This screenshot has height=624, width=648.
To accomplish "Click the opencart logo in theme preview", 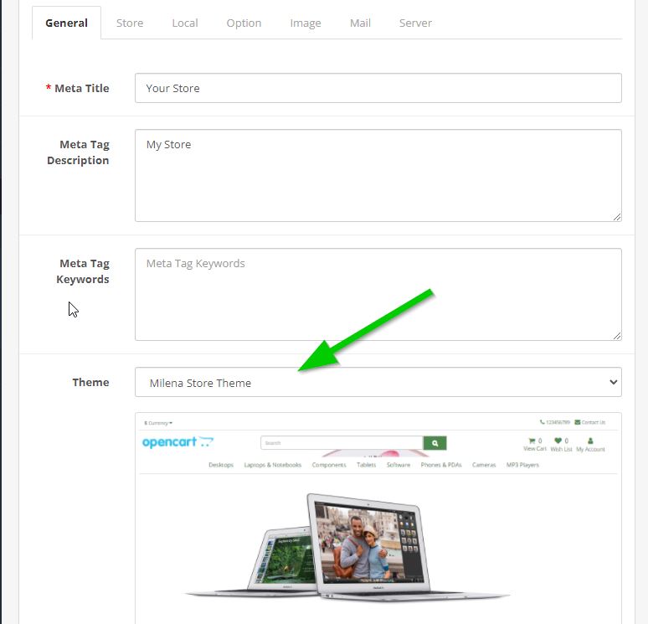I will point(177,442).
